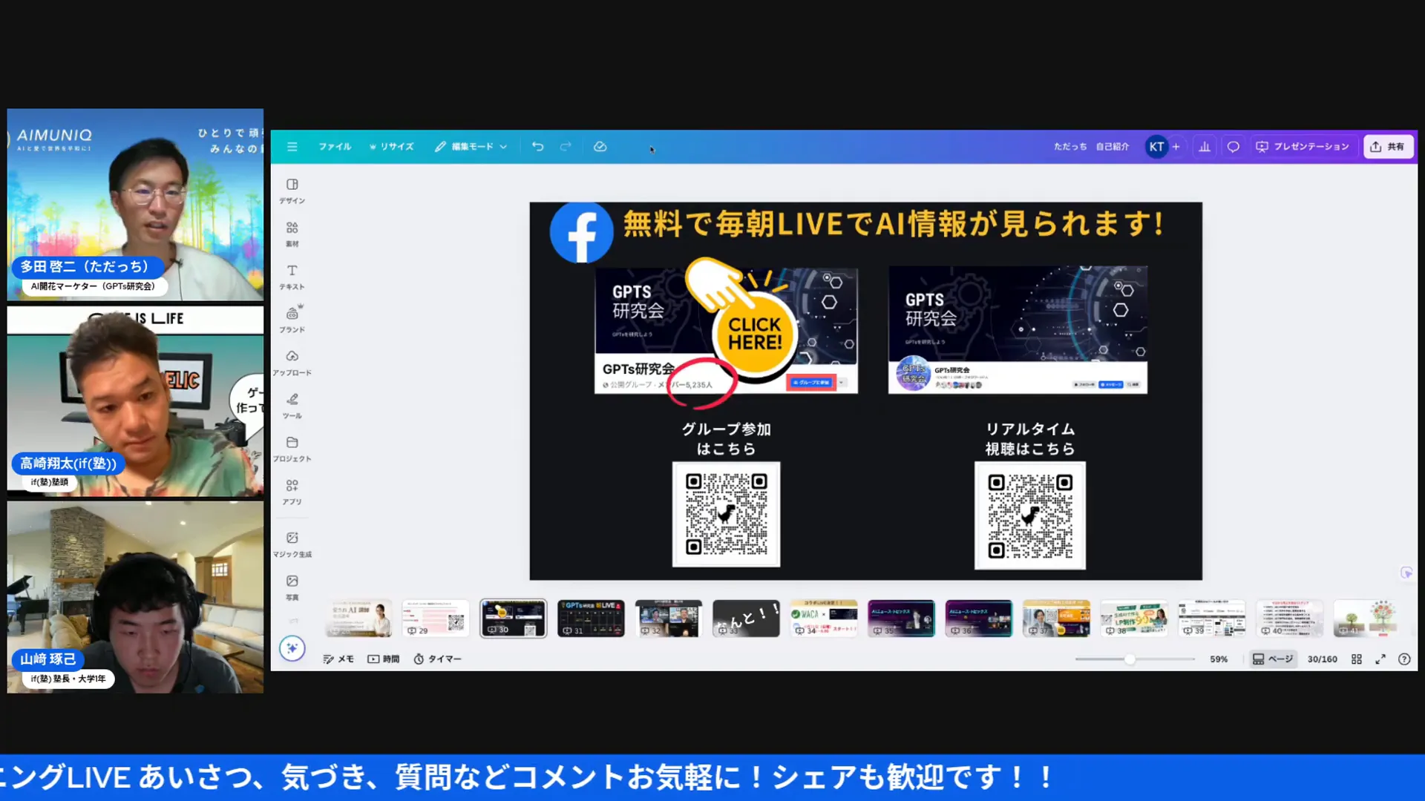
Task: Undo the last action
Action: pos(537,147)
